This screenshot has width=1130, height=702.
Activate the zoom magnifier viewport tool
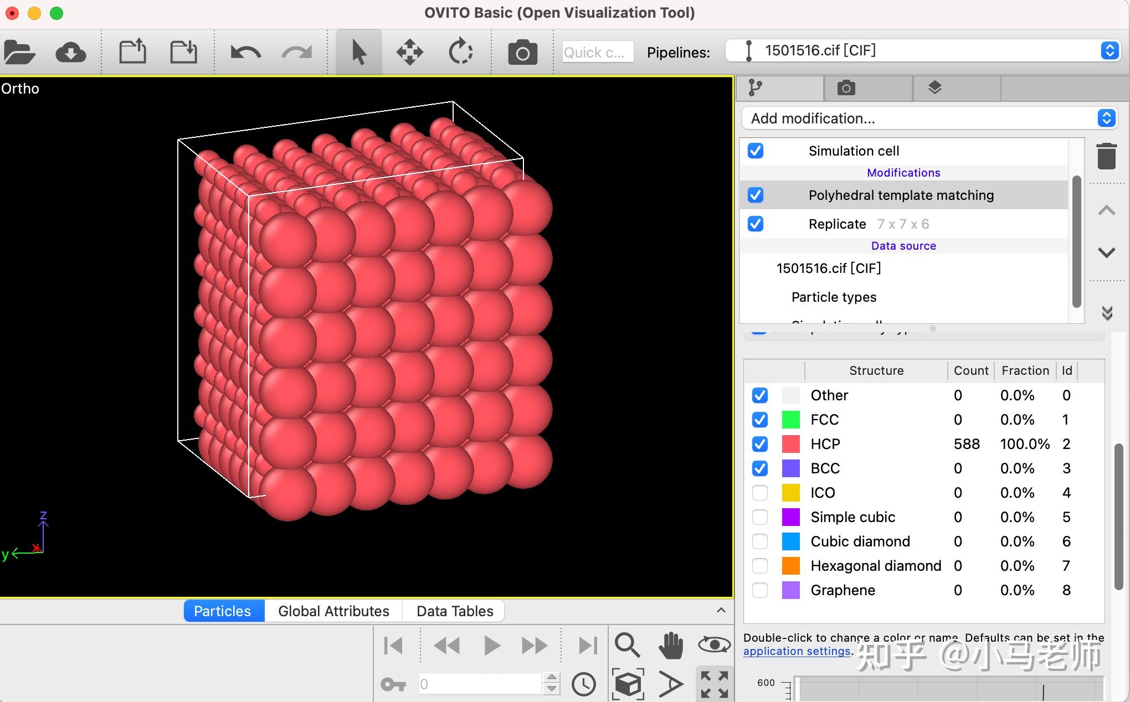[x=627, y=645]
